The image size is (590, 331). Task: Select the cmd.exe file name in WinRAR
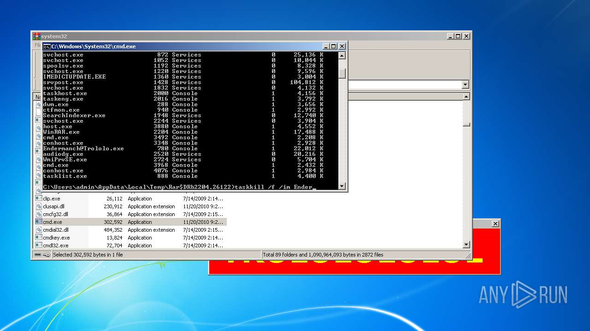(x=53, y=222)
